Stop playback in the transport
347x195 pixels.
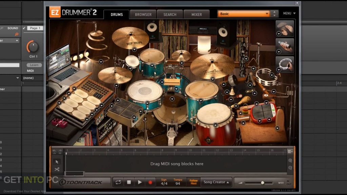(x=129, y=182)
